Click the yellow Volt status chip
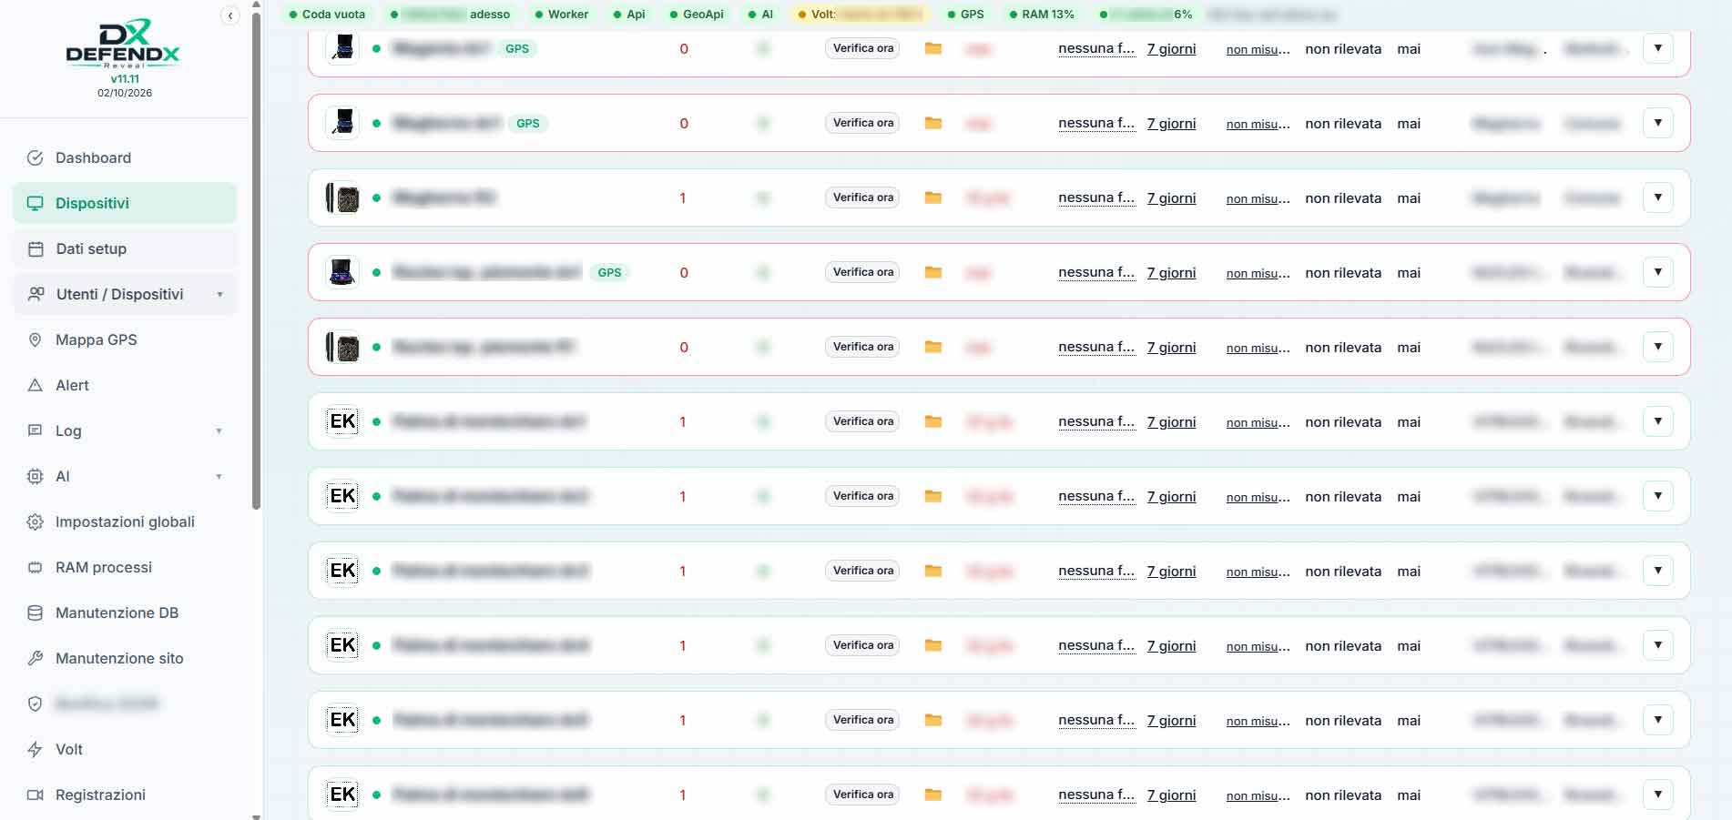This screenshot has height=820, width=1732. tap(861, 15)
